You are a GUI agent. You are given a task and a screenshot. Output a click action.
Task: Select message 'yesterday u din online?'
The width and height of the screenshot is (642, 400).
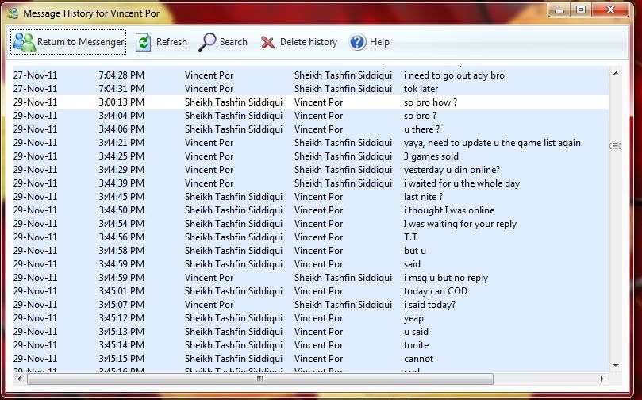point(452,170)
